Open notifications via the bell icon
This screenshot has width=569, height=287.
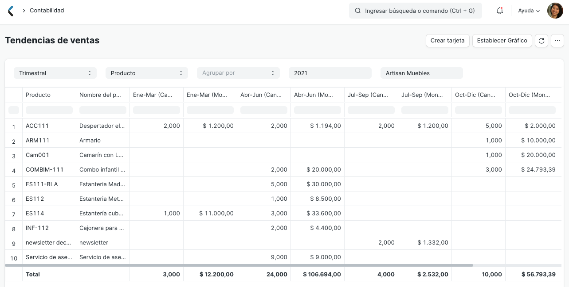(500, 11)
